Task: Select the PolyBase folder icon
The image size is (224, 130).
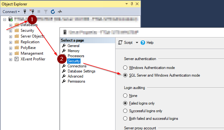Action: pos(17,48)
